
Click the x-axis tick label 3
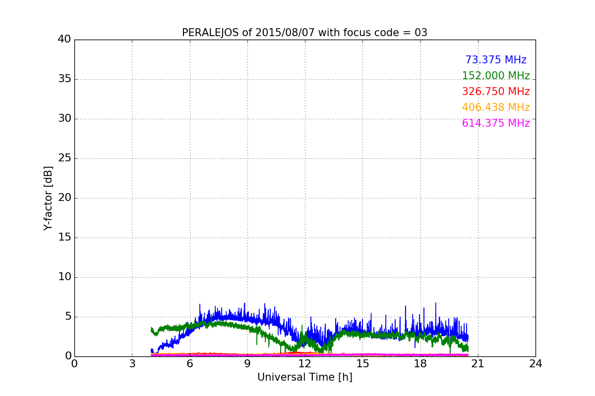(132, 364)
